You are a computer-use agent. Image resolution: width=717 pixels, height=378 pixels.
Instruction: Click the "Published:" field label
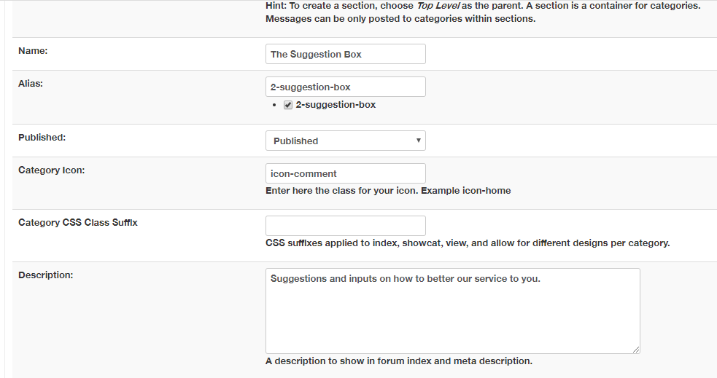click(42, 137)
